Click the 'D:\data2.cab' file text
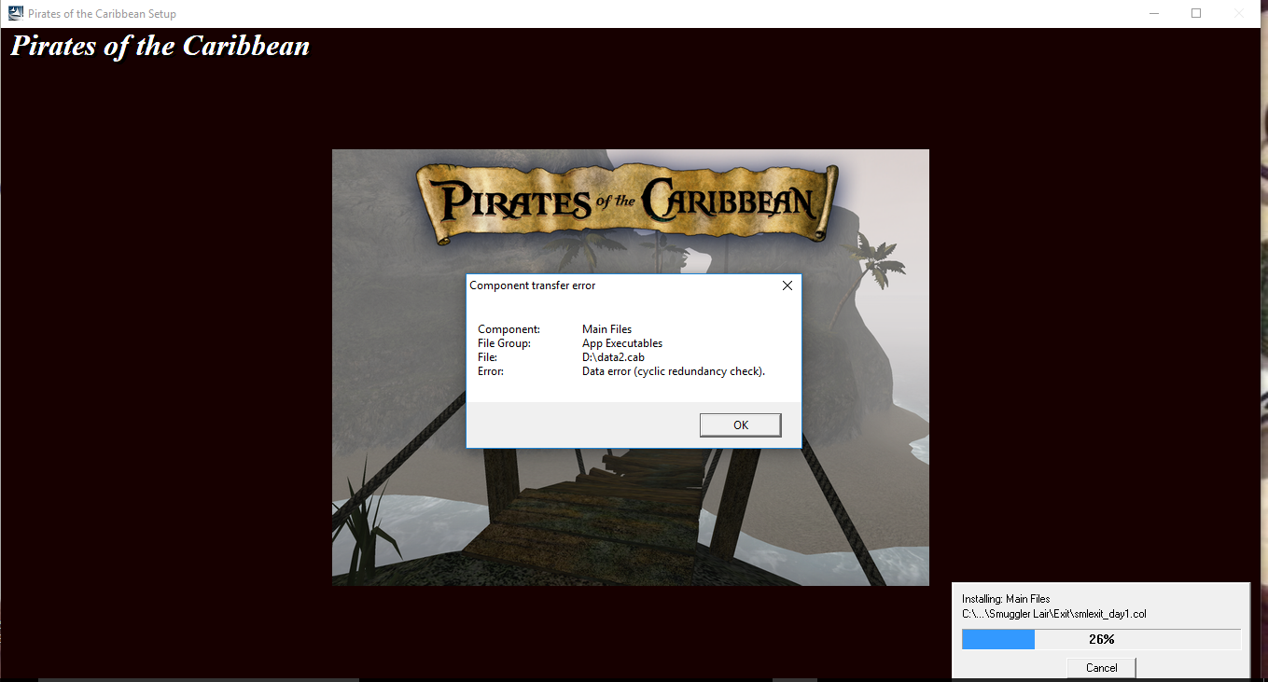 tap(613, 357)
